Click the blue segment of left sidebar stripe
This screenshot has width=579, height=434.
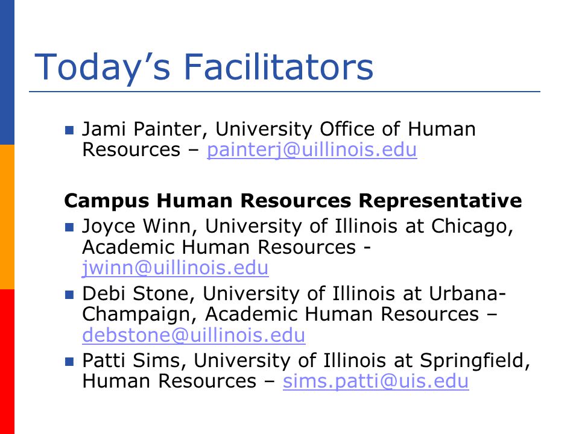pos(7,72)
